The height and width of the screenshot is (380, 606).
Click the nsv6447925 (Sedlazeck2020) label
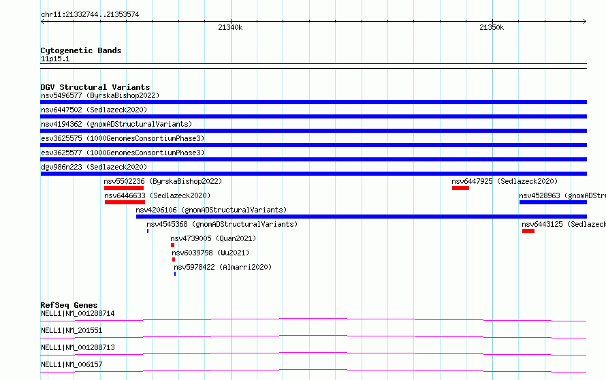coord(505,181)
